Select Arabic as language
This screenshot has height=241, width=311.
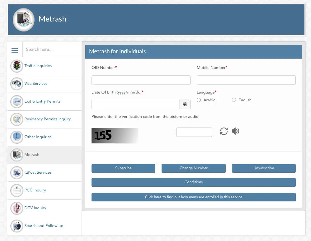(199, 100)
